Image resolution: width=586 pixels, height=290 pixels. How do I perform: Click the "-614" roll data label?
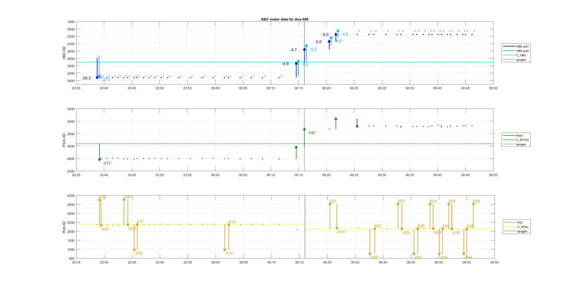pos(341,232)
